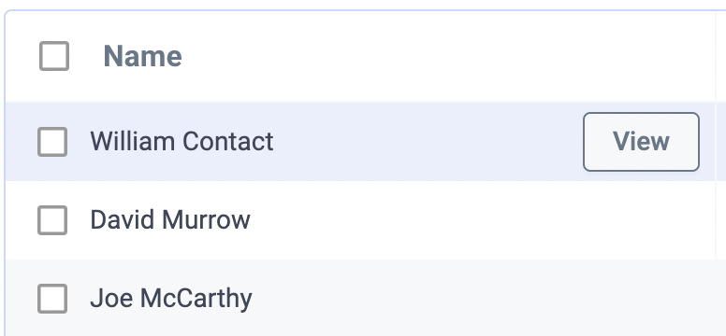Toggle the checkbox next to Joe McCarthy
The width and height of the screenshot is (726, 336).
52,299
